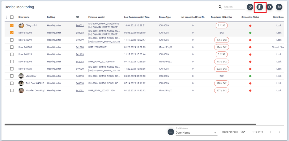Open RID link 840022
This screenshot has width=289, height=141.
80,26
